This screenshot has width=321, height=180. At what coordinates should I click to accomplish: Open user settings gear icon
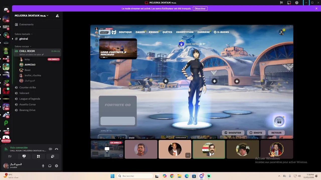coord(56,166)
